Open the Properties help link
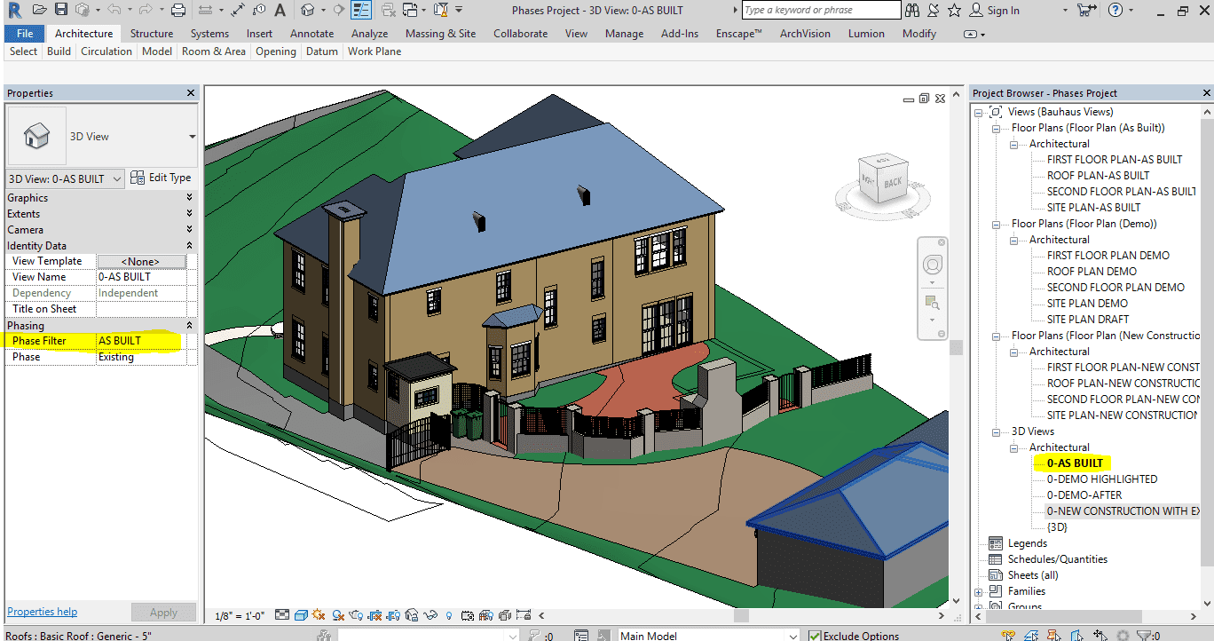The height and width of the screenshot is (641, 1214). (x=42, y=612)
